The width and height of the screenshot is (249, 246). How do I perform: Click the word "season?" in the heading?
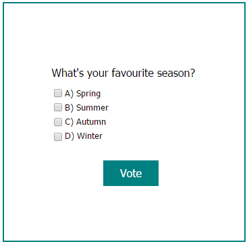point(176,73)
